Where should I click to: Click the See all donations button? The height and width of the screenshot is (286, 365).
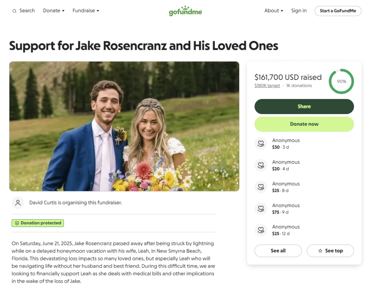pos(278,251)
